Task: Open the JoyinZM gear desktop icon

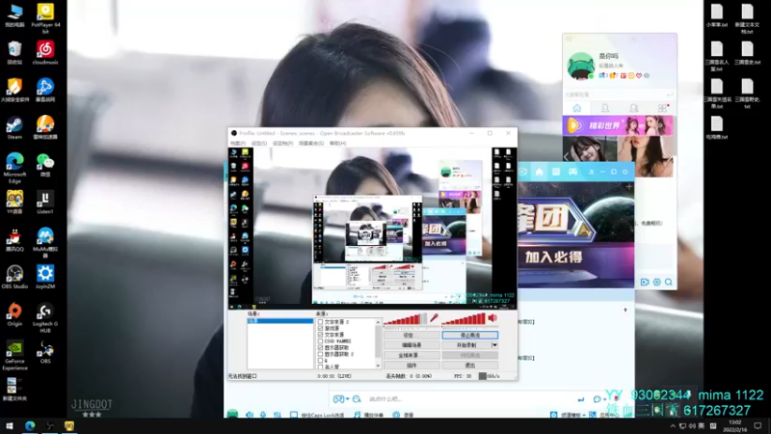Action: (x=45, y=277)
